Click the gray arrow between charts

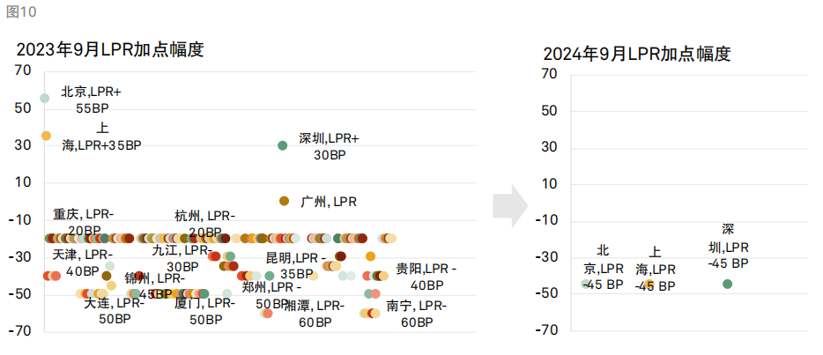point(510,205)
